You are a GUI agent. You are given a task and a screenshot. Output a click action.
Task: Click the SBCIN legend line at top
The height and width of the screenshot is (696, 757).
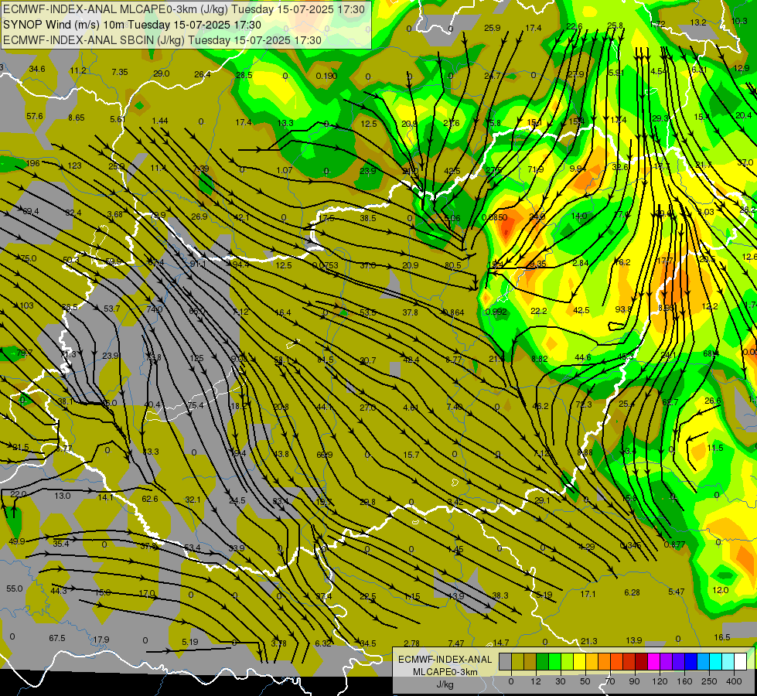pos(162,40)
